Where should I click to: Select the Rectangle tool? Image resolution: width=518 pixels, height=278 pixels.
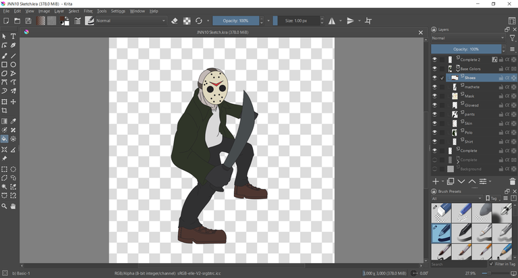(4, 65)
